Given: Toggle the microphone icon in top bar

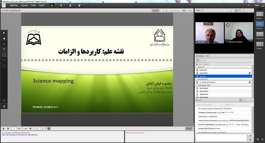Looking at the screenshot, I should click(61, 5).
